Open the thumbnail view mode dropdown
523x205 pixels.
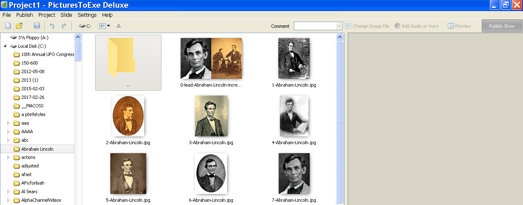(x=108, y=26)
